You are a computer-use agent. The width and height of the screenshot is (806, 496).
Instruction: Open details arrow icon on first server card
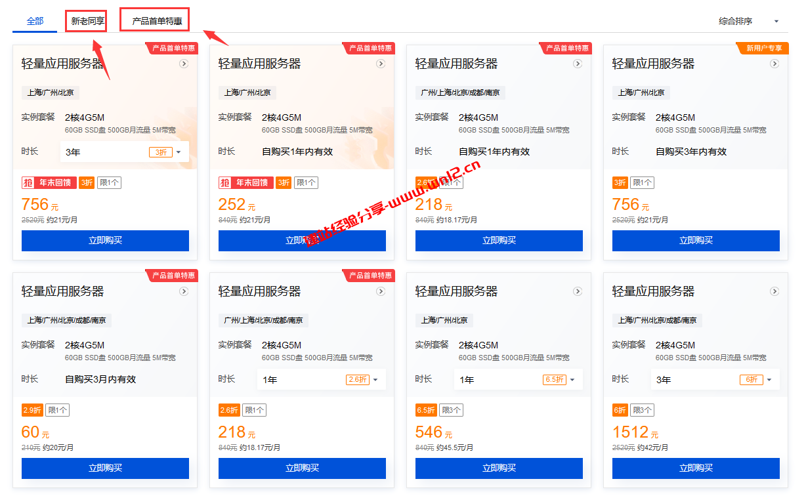click(x=184, y=64)
